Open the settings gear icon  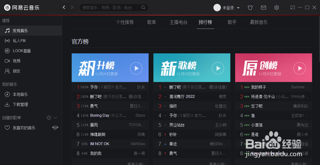coord(276,8)
